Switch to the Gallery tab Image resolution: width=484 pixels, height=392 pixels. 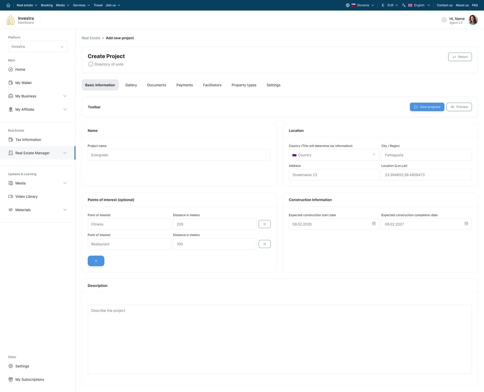pyautogui.click(x=131, y=85)
